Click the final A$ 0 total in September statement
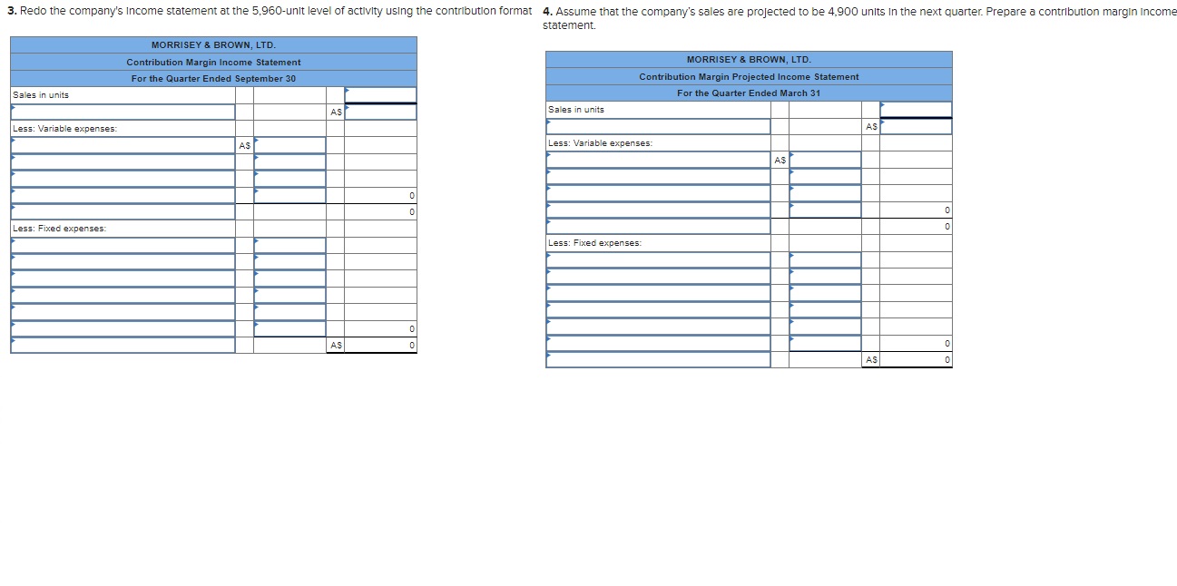Screen dimensions: 1177x586 [x=380, y=345]
